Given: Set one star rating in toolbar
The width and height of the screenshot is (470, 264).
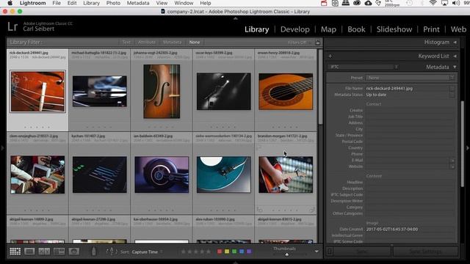Looking at the screenshot, I should 183,252.
